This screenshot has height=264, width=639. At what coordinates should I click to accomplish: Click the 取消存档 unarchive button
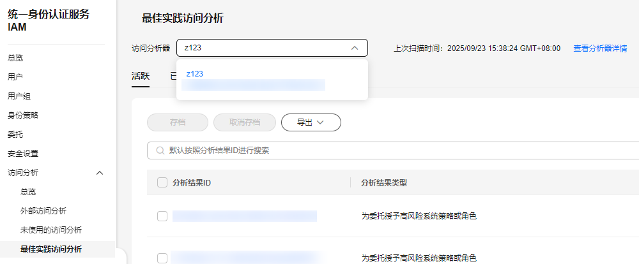coord(245,122)
